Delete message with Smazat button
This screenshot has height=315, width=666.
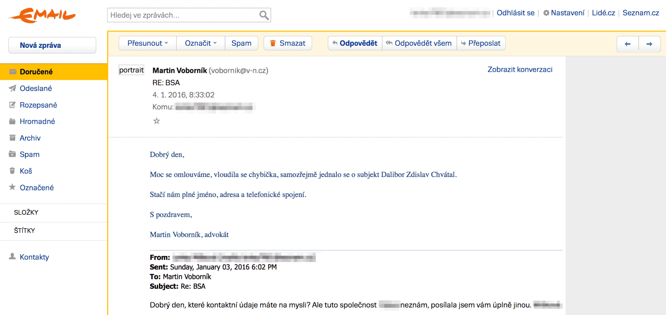pyautogui.click(x=288, y=43)
